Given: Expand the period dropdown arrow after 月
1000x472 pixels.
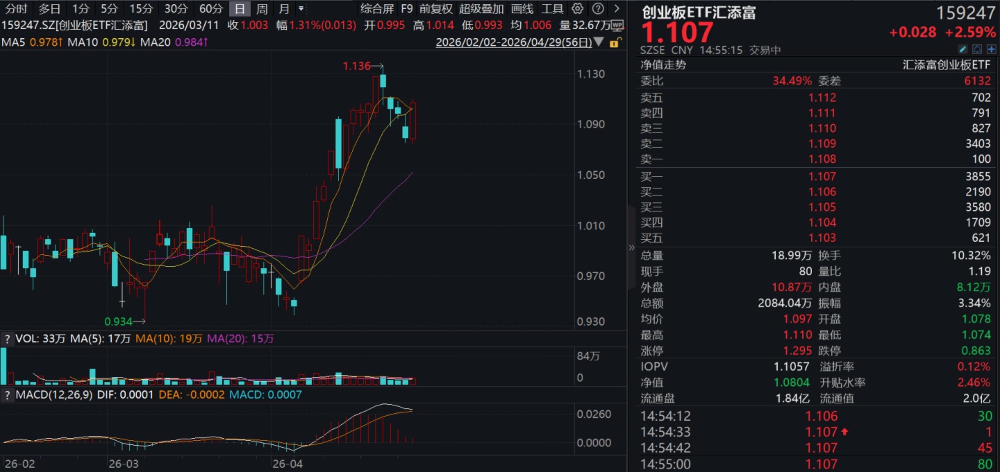Looking at the screenshot, I should tap(301, 9).
